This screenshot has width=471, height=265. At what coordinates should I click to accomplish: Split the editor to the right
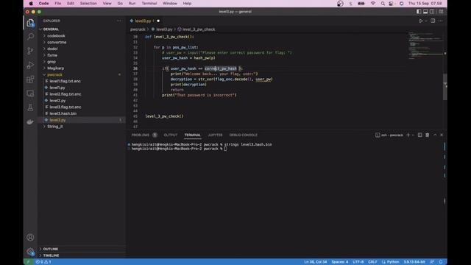(433, 21)
